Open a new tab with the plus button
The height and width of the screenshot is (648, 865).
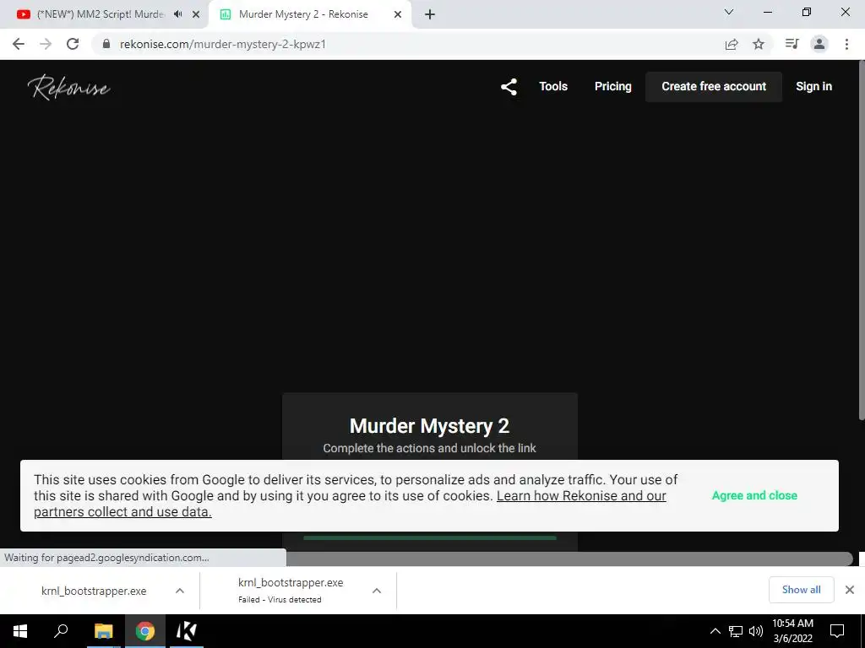point(430,14)
